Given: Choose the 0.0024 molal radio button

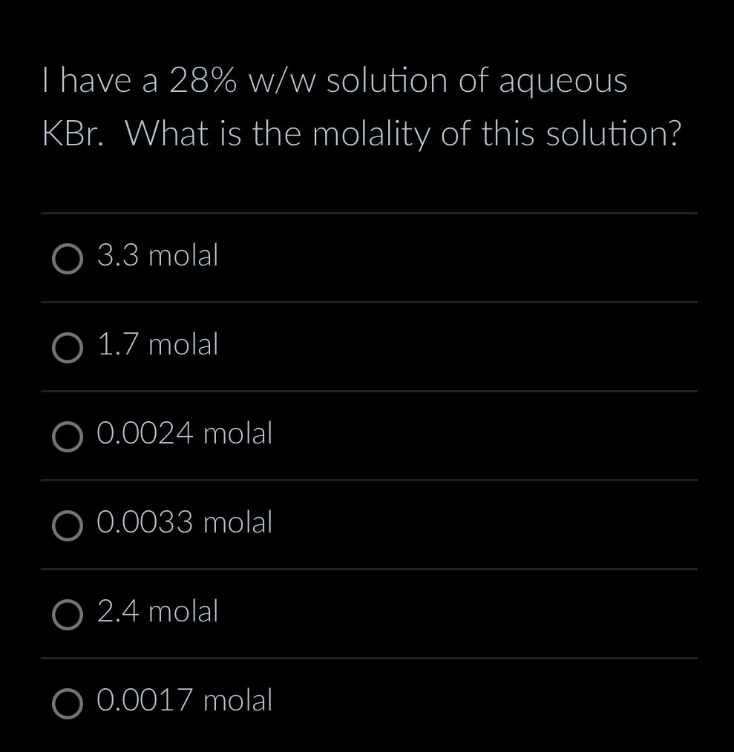Looking at the screenshot, I should 68,438.
